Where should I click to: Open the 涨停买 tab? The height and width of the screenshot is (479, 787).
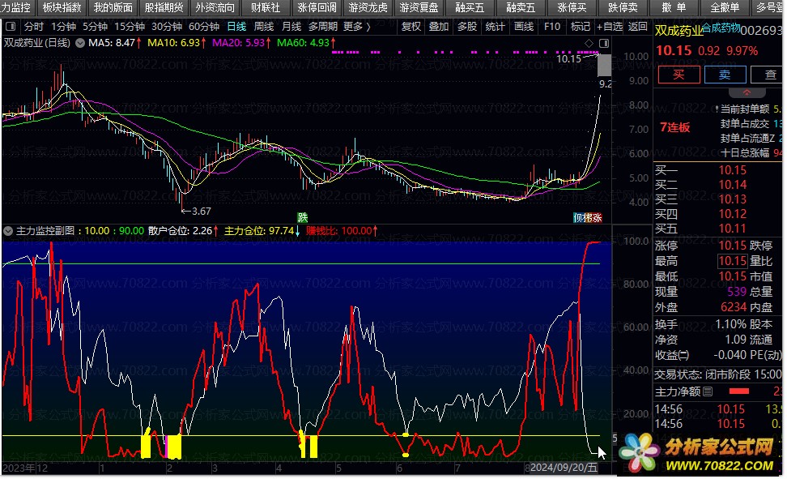[x=572, y=7]
